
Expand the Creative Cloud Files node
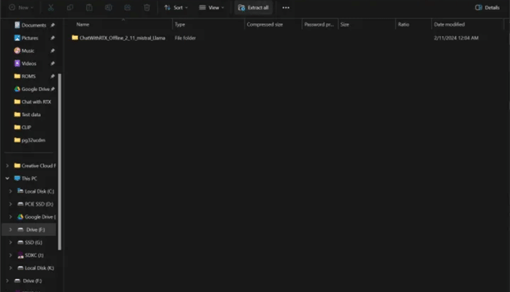(x=7, y=166)
